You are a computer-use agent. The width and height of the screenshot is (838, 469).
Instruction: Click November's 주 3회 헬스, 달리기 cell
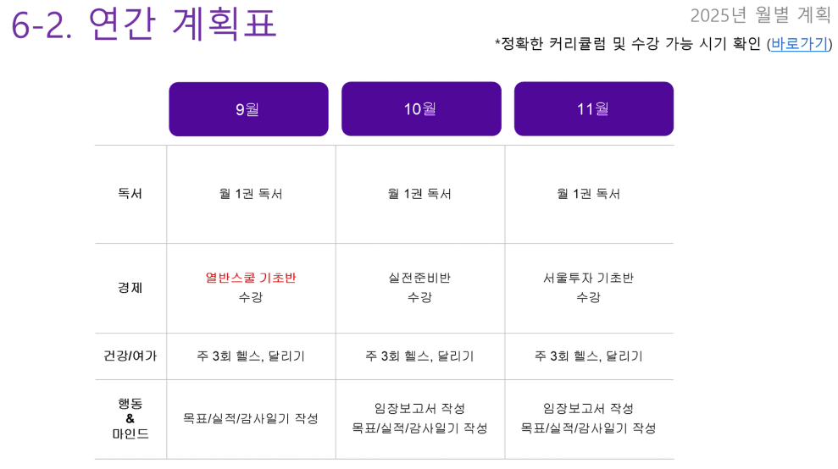pyautogui.click(x=589, y=356)
